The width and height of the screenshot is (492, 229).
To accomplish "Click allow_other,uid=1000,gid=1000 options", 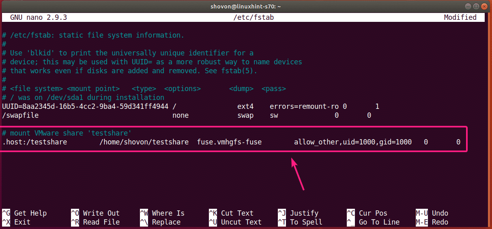I will point(353,142).
